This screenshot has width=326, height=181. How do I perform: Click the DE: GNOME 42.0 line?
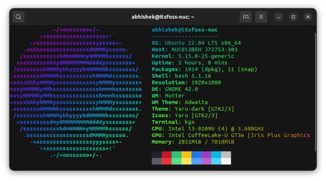click(175, 89)
